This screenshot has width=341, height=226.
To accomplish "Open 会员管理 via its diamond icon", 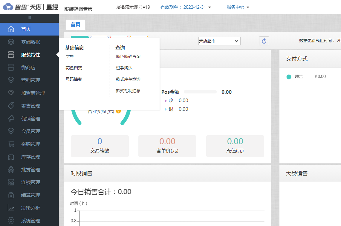I will pyautogui.click(x=12, y=131).
